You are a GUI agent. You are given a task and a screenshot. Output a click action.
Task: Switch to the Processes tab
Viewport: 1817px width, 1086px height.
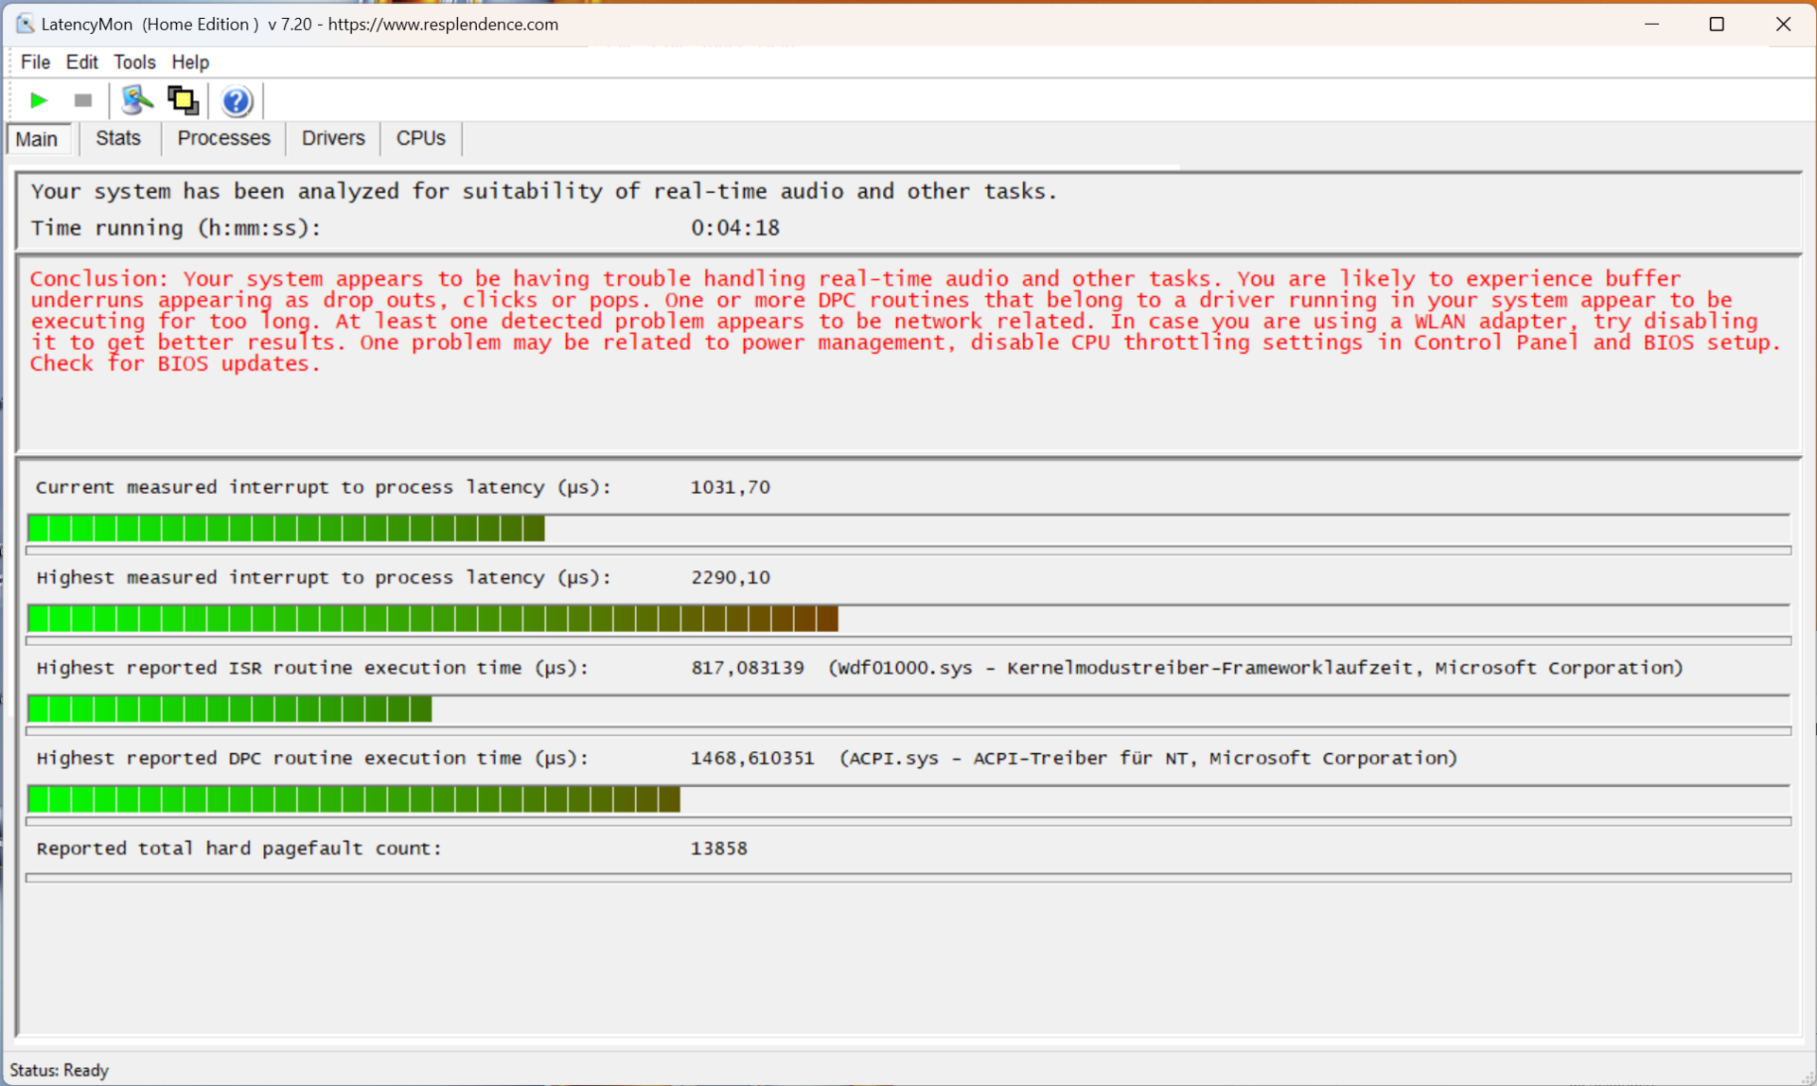coord(223,138)
